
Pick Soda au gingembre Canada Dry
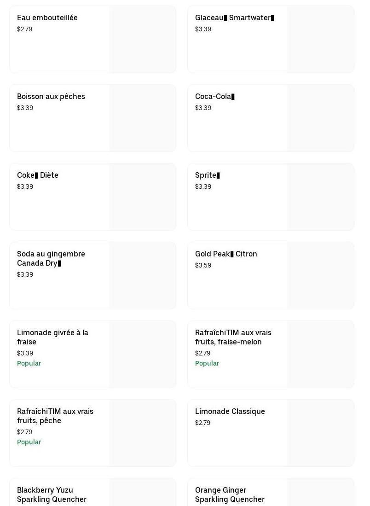51,259
